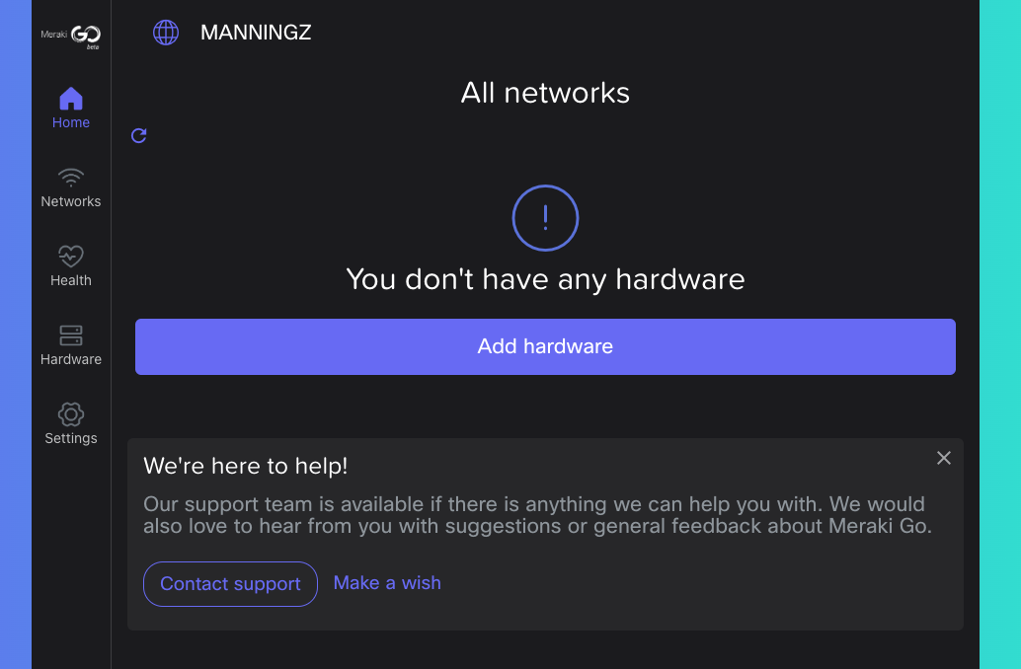The height and width of the screenshot is (669, 1021).
Task: Click the Home house icon
Action: [71, 99]
